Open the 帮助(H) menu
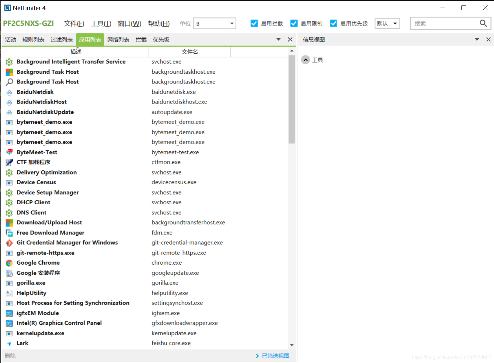 pos(158,23)
